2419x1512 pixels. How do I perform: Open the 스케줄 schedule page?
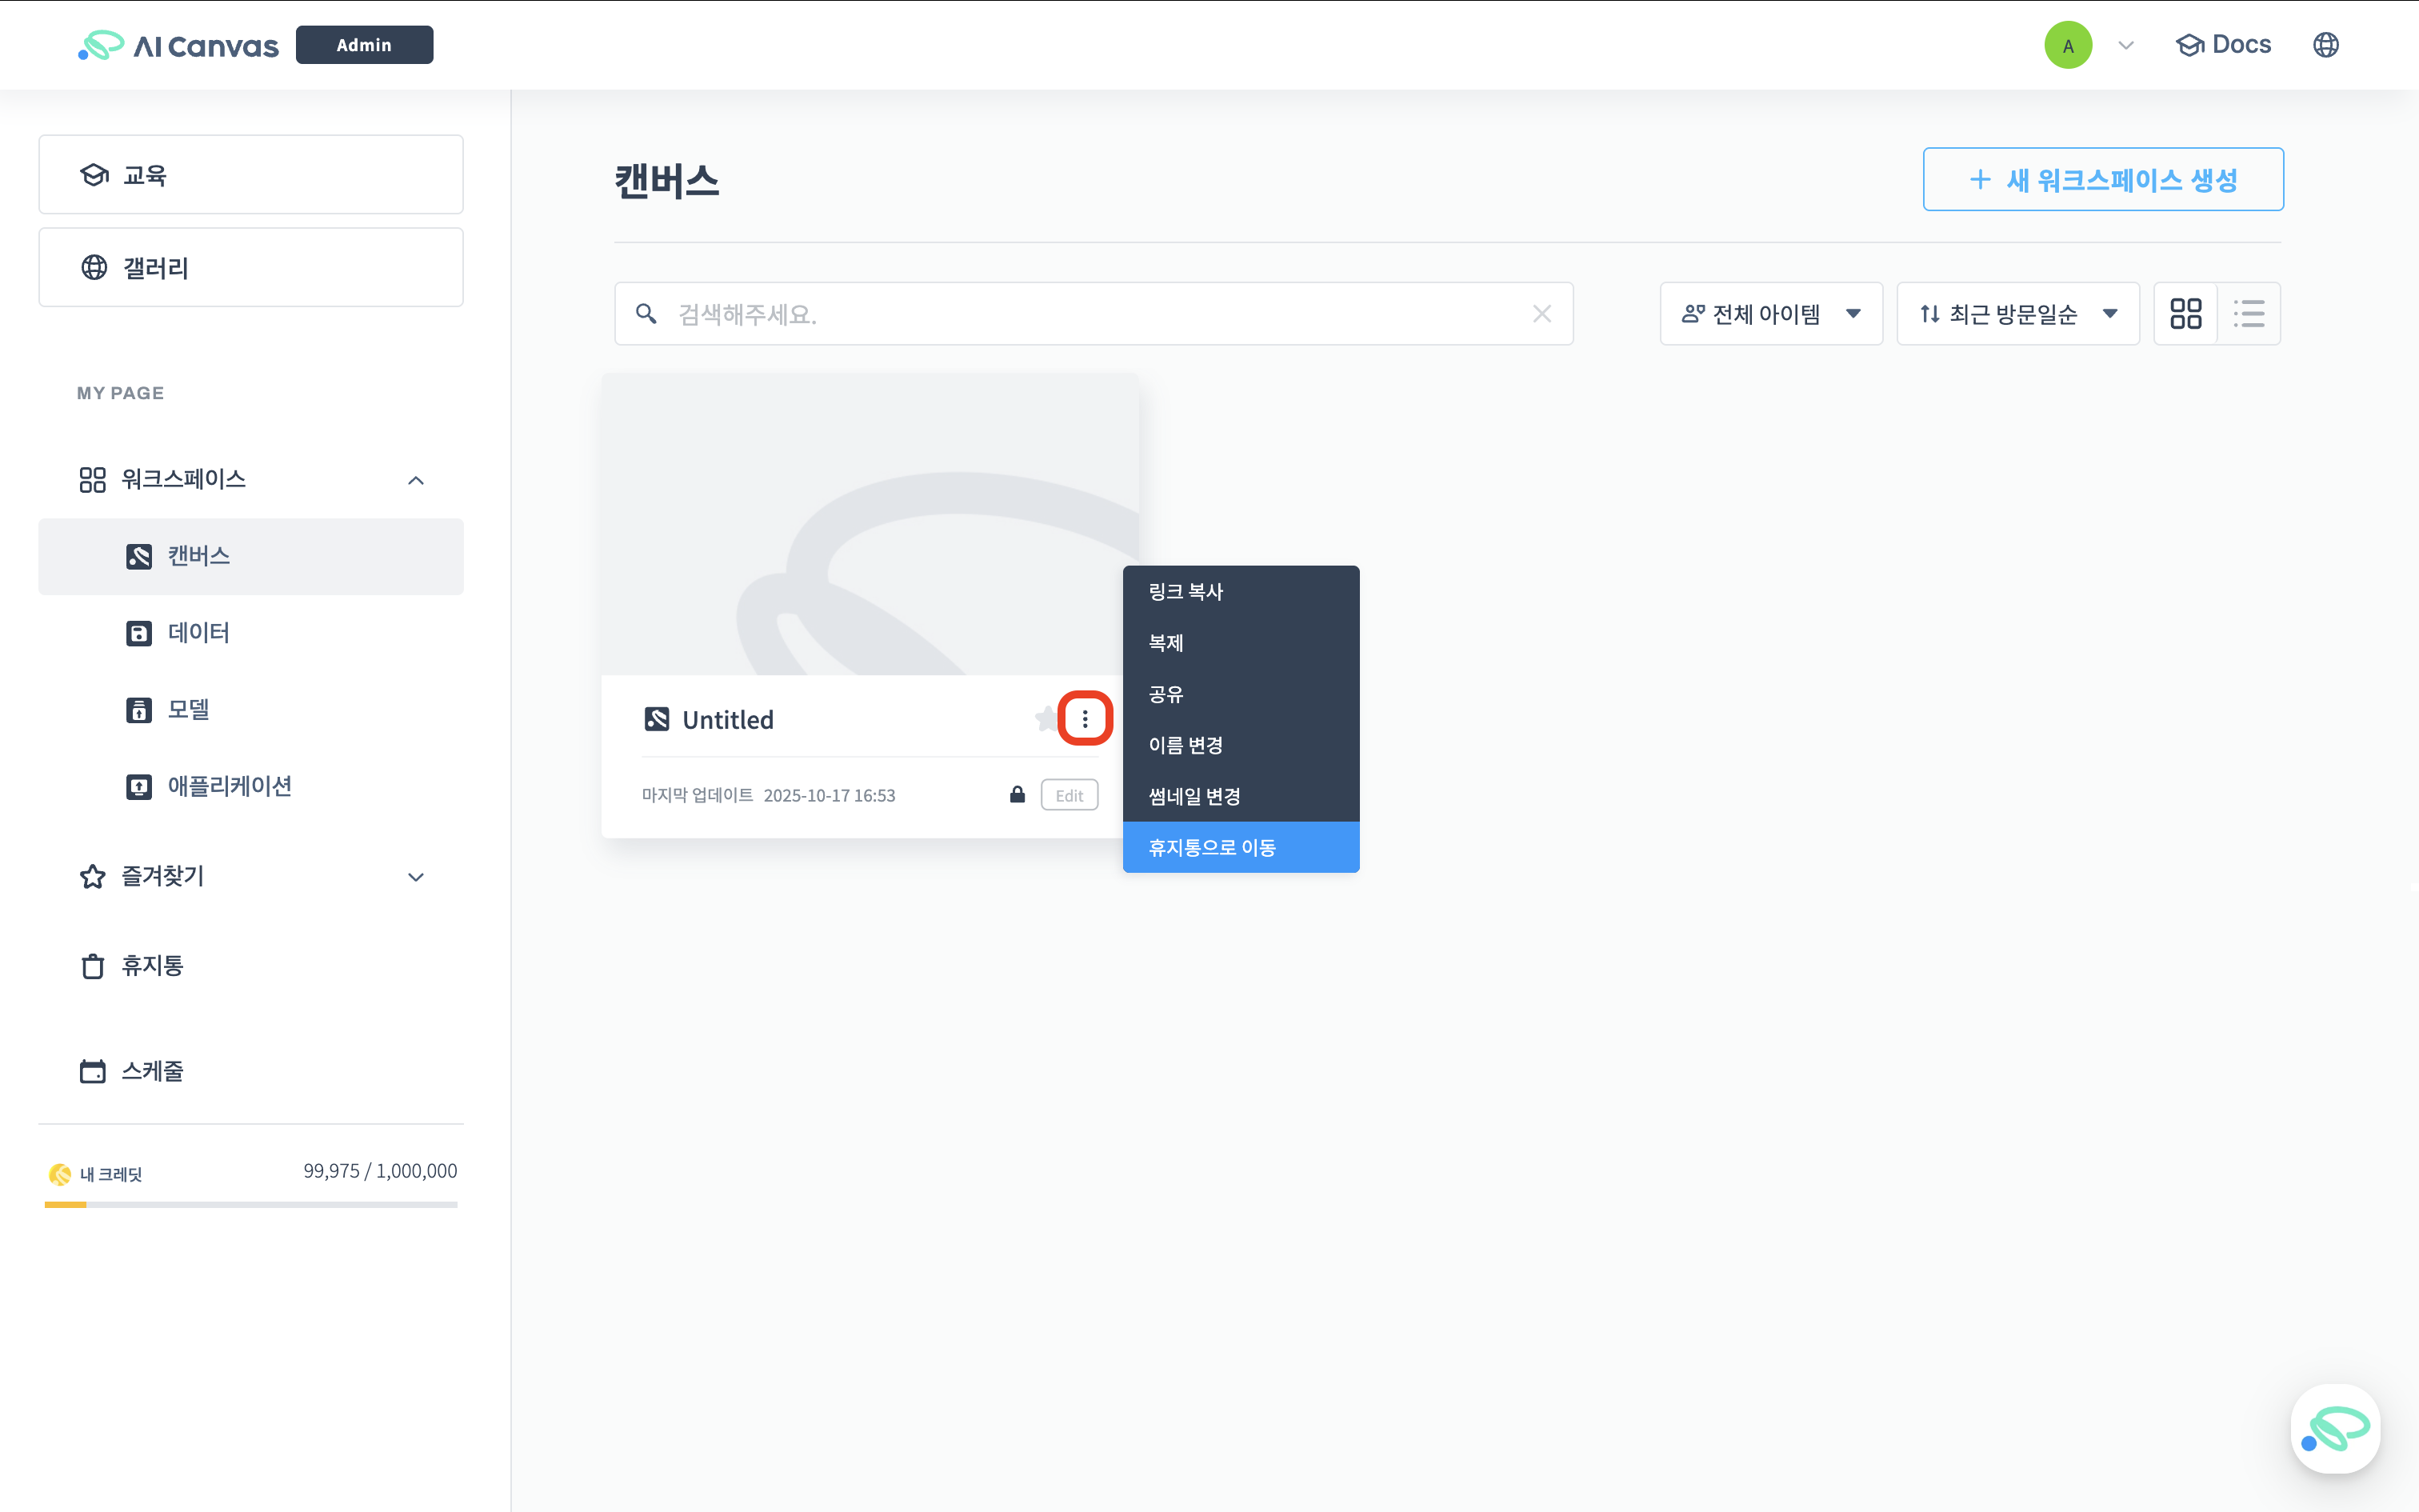tap(152, 1071)
